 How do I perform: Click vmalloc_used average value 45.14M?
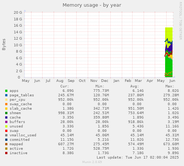[x=137, y=135]
